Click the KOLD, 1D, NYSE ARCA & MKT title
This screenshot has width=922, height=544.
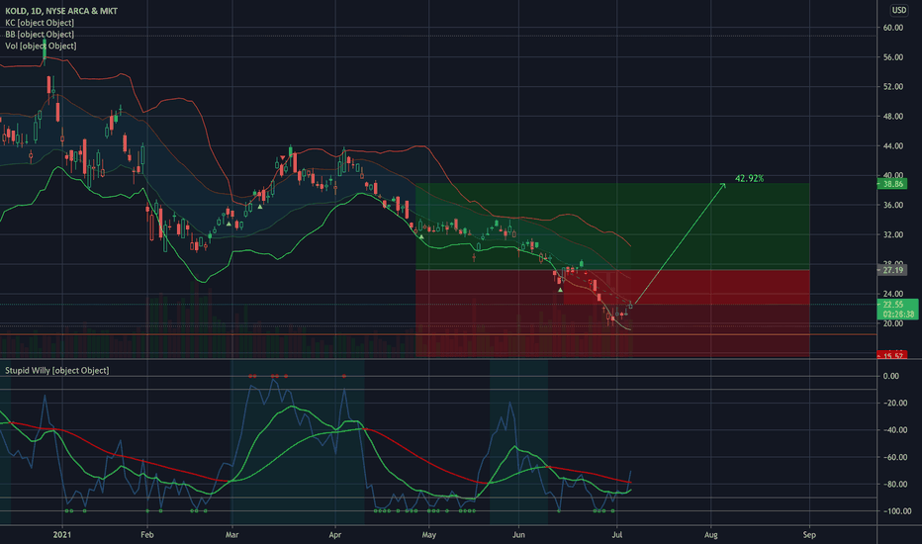pos(61,11)
